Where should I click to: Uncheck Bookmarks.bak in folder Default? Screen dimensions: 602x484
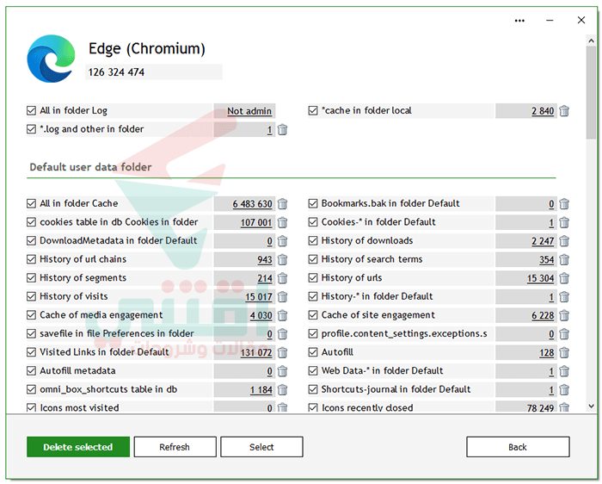313,203
